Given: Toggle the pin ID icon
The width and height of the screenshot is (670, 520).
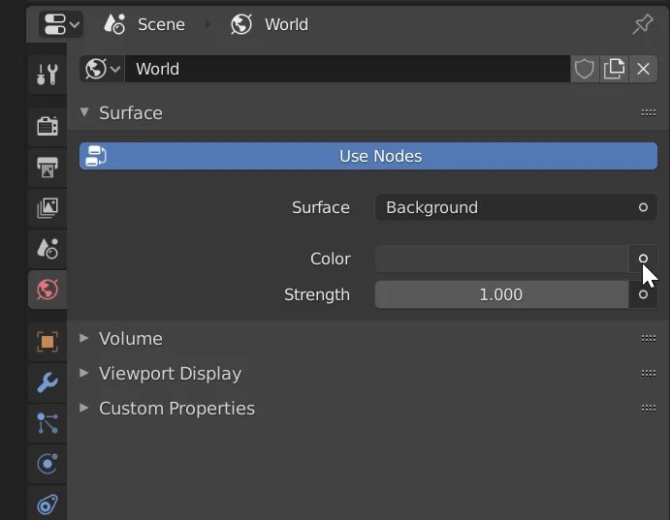Looking at the screenshot, I should (x=643, y=24).
